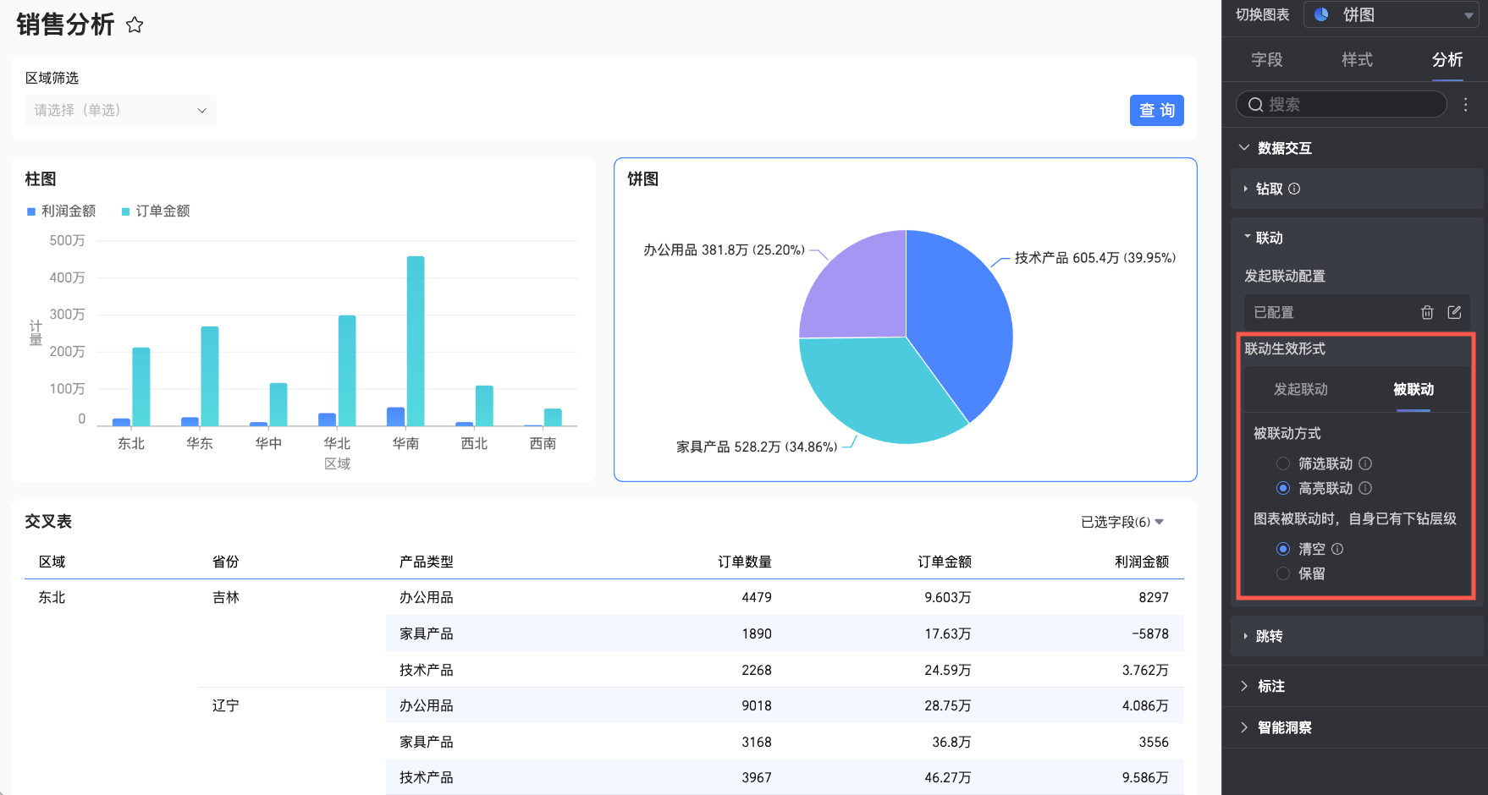This screenshot has width=1488, height=795.
Task: Switch to the 样式 tab
Action: click(x=1357, y=60)
